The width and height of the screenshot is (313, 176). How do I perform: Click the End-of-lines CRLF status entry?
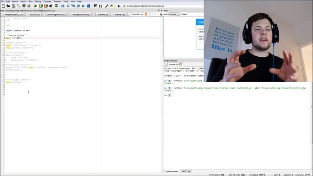[237, 175]
